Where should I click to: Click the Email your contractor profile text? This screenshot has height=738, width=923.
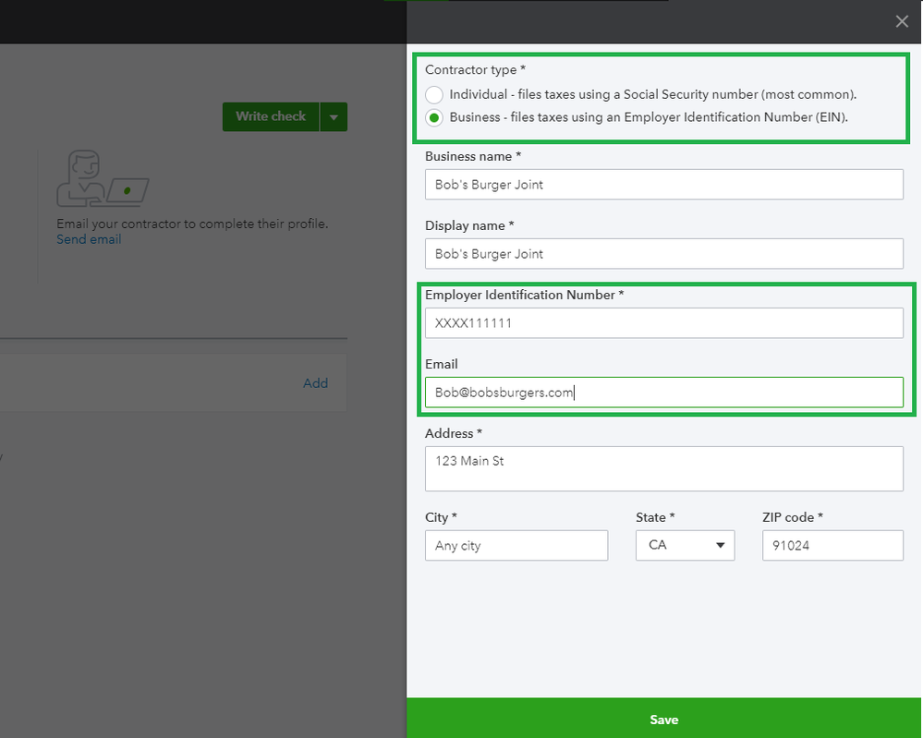[192, 224]
